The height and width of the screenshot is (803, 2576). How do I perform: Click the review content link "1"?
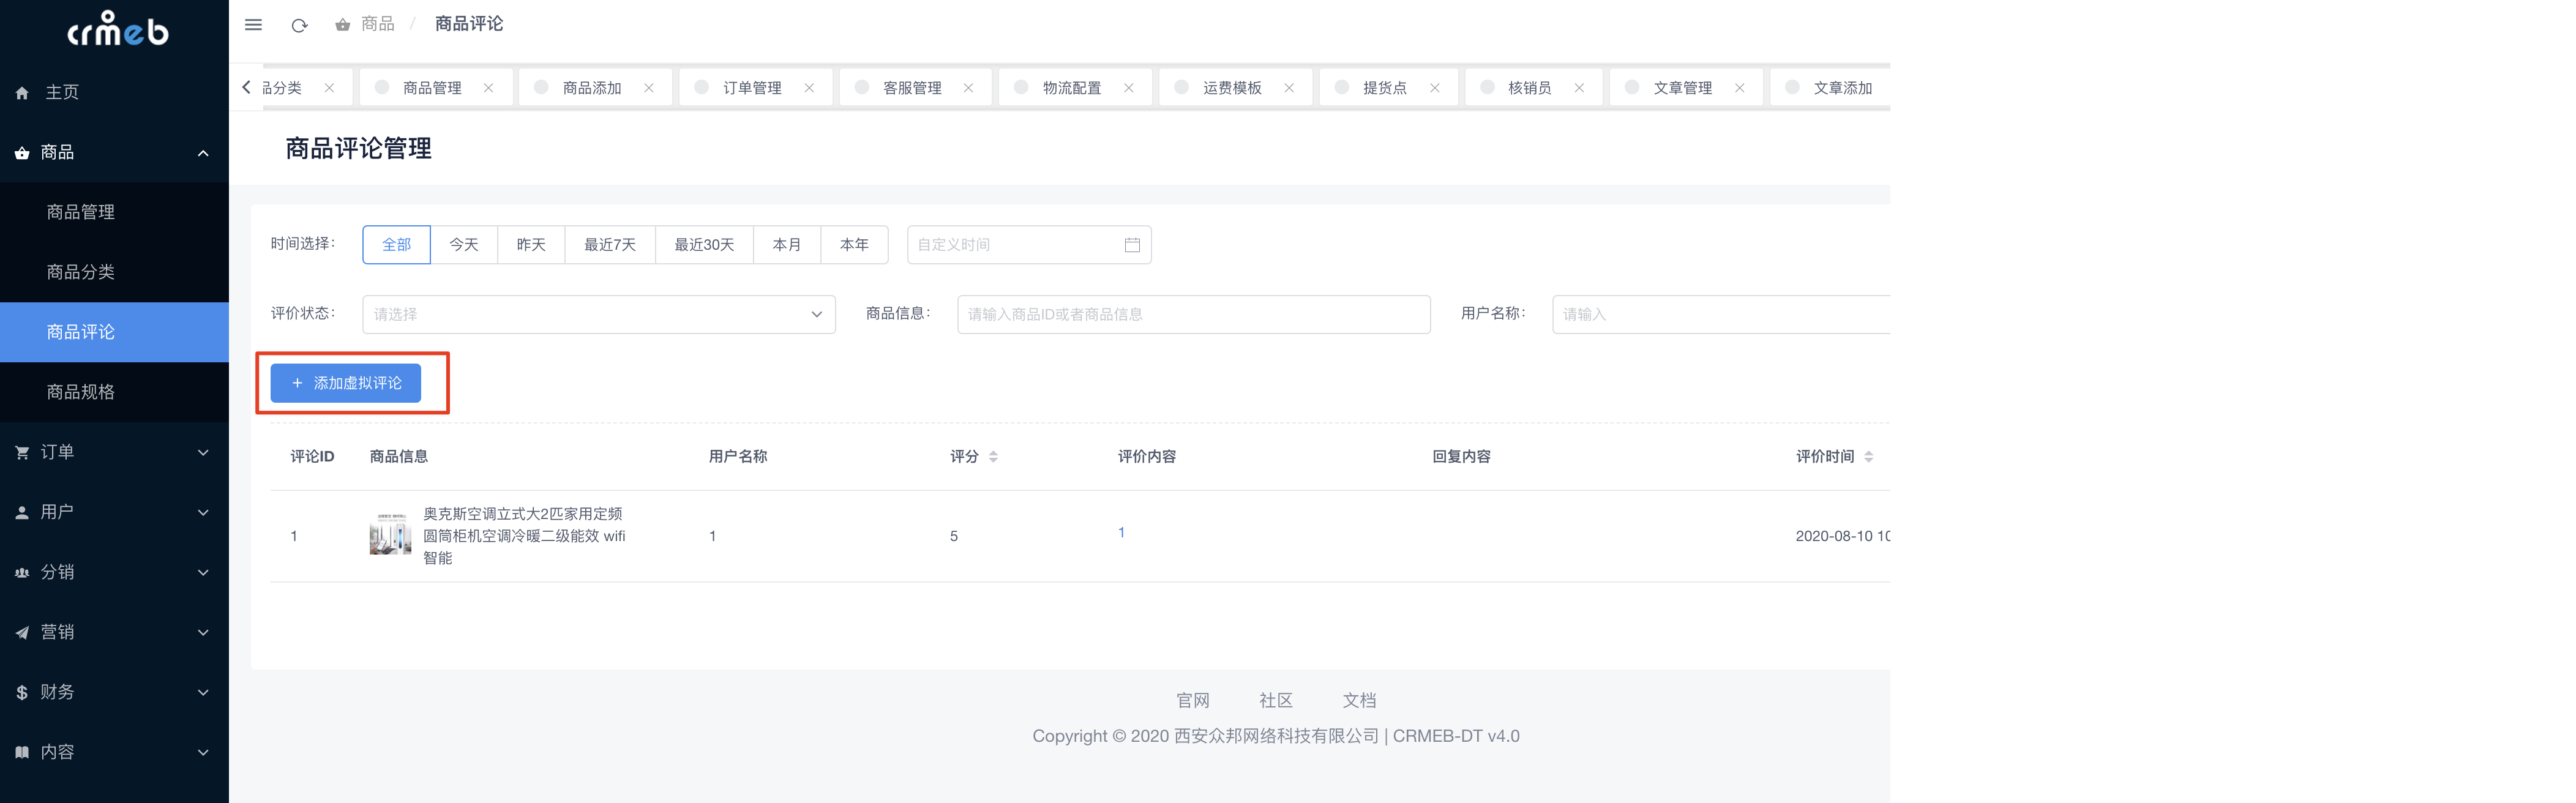pyautogui.click(x=1121, y=532)
